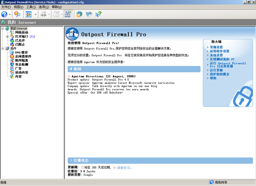Open the 帮助(H) menu
This screenshot has height=186, width=256.
[x=57, y=7]
